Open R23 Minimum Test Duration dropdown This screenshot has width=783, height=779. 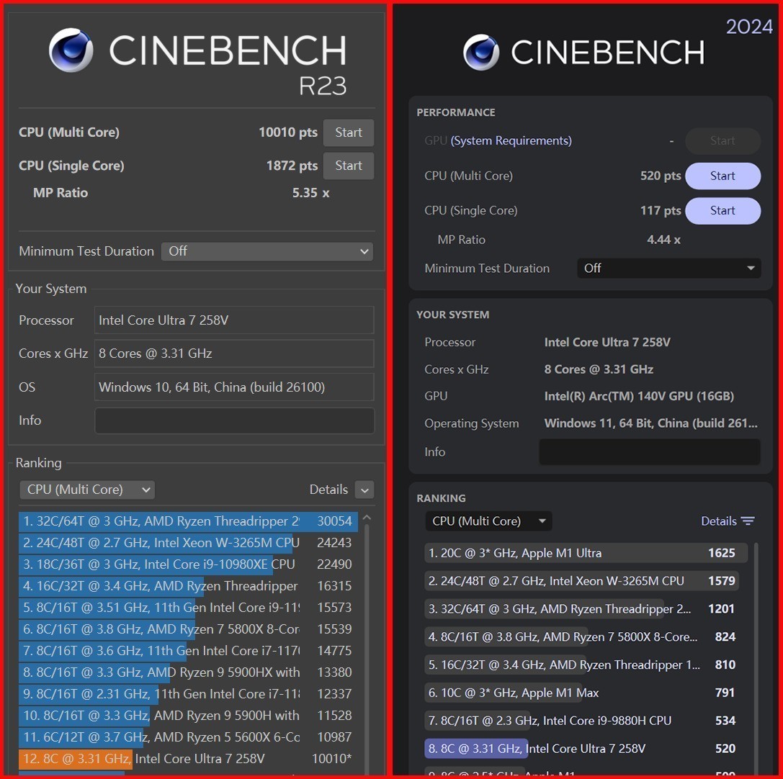click(267, 251)
